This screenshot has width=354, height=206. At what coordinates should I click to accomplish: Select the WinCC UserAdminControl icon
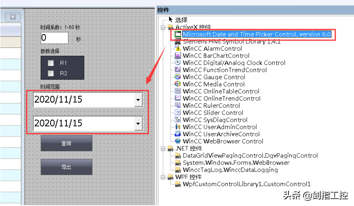(177, 127)
